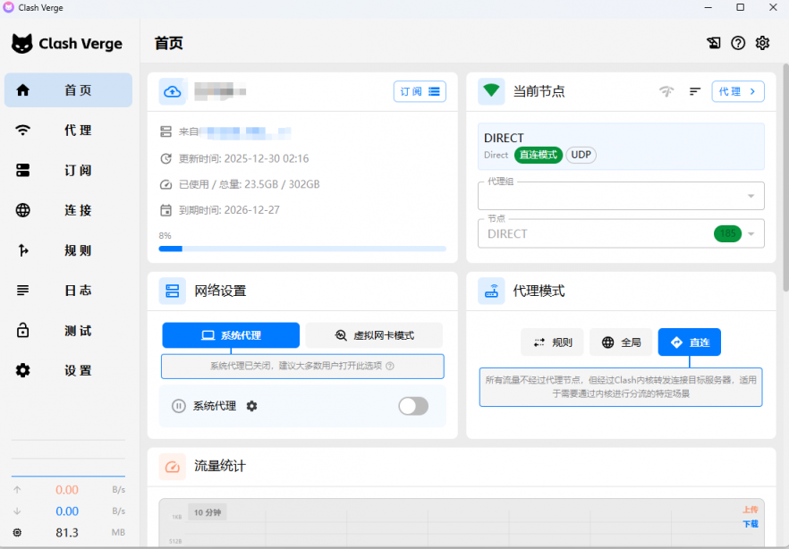Click the sort icon in current node card
The height and width of the screenshot is (549, 789).
coord(695,91)
